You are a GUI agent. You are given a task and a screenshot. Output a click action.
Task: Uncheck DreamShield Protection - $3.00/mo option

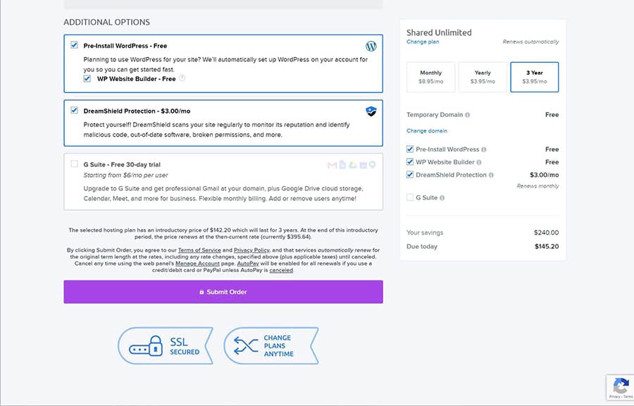pos(75,110)
